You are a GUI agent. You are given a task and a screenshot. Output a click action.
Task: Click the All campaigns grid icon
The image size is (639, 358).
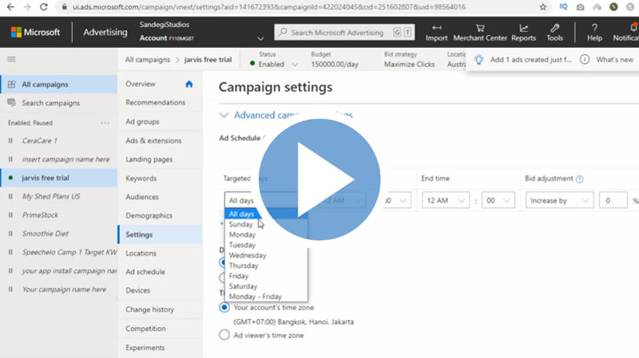[11, 85]
